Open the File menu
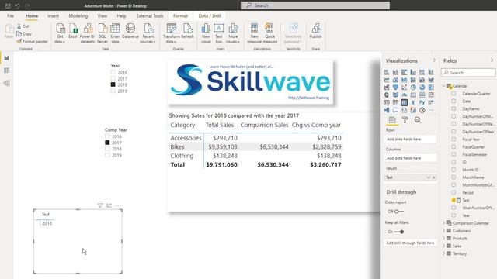The width and height of the screenshot is (497, 279). point(10,15)
